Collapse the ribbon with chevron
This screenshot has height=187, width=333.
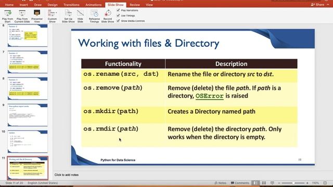click(328, 5)
